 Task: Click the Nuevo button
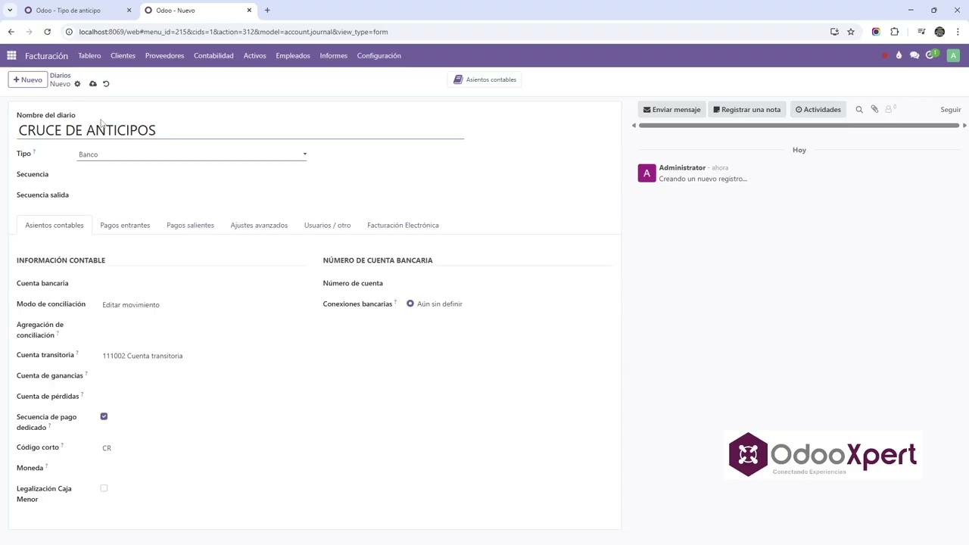coord(28,79)
